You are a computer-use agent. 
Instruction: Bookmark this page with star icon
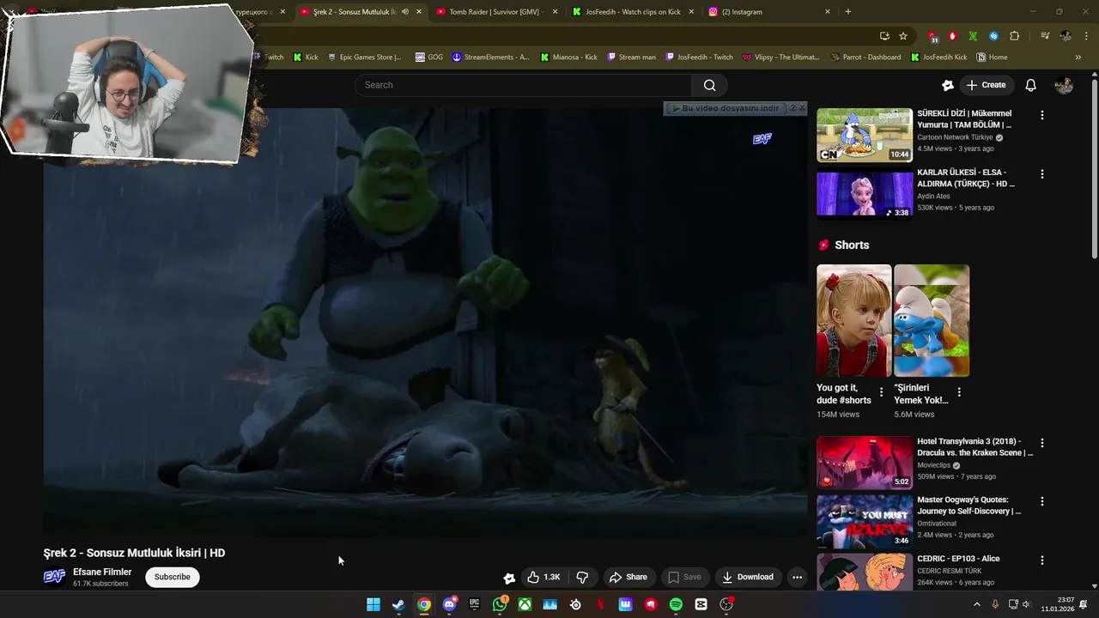[x=903, y=36]
